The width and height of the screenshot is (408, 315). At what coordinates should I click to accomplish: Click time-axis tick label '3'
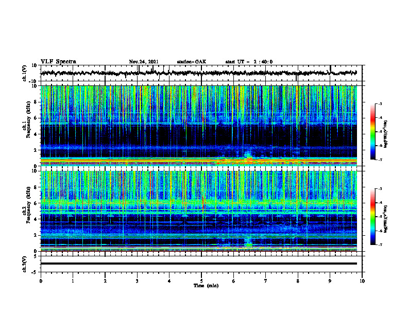137,281
